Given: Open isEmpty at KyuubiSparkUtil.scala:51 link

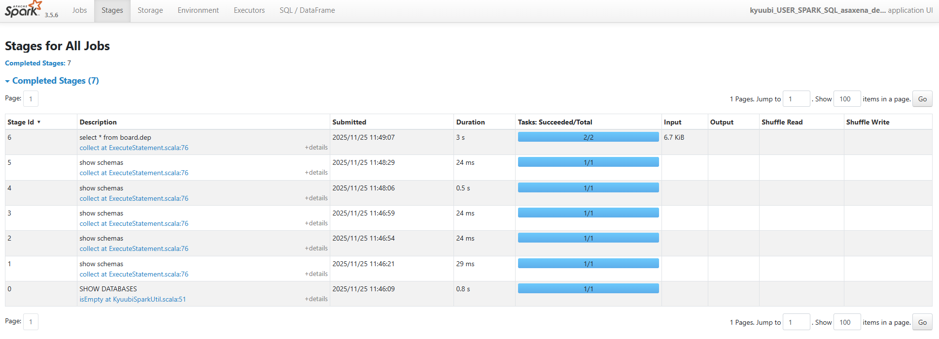Looking at the screenshot, I should [133, 299].
